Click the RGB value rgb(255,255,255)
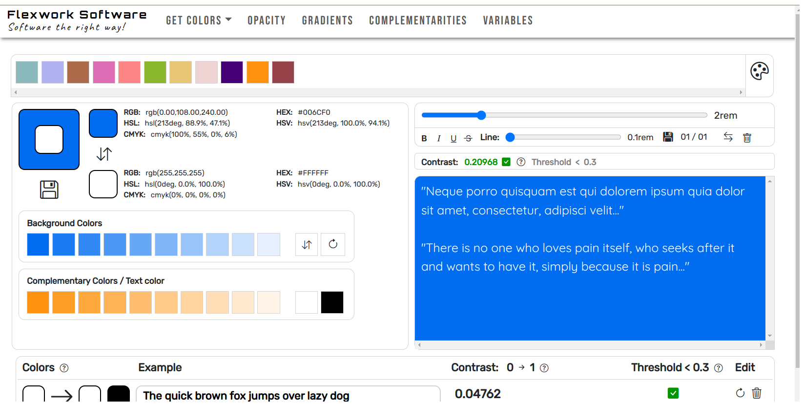 coord(175,173)
